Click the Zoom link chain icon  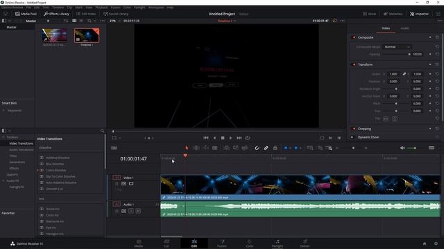[404, 74]
